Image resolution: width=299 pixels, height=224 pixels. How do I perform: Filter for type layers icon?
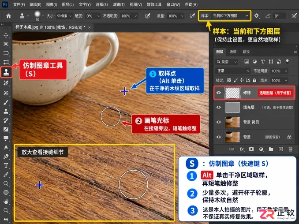click(x=263, y=62)
